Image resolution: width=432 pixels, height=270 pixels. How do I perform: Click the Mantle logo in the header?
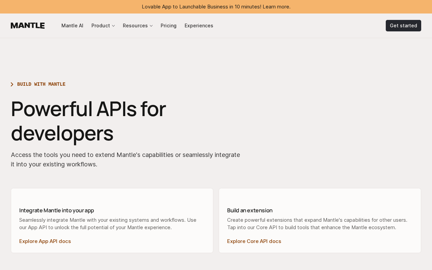(x=28, y=26)
